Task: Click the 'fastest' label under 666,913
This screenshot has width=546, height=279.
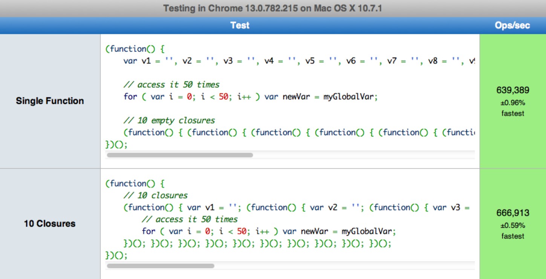Action: 512,236
